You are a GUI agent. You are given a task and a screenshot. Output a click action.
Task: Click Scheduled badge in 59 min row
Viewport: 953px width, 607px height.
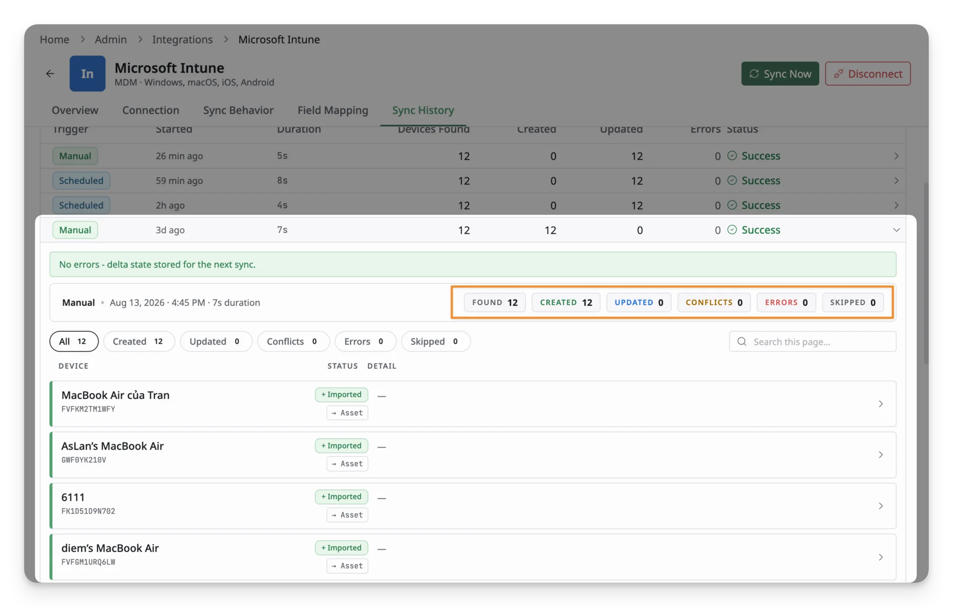pos(81,181)
